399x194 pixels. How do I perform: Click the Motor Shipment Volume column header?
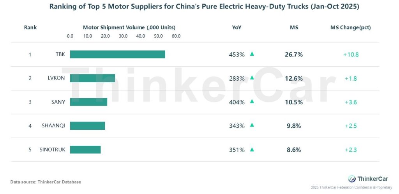(x=129, y=28)
